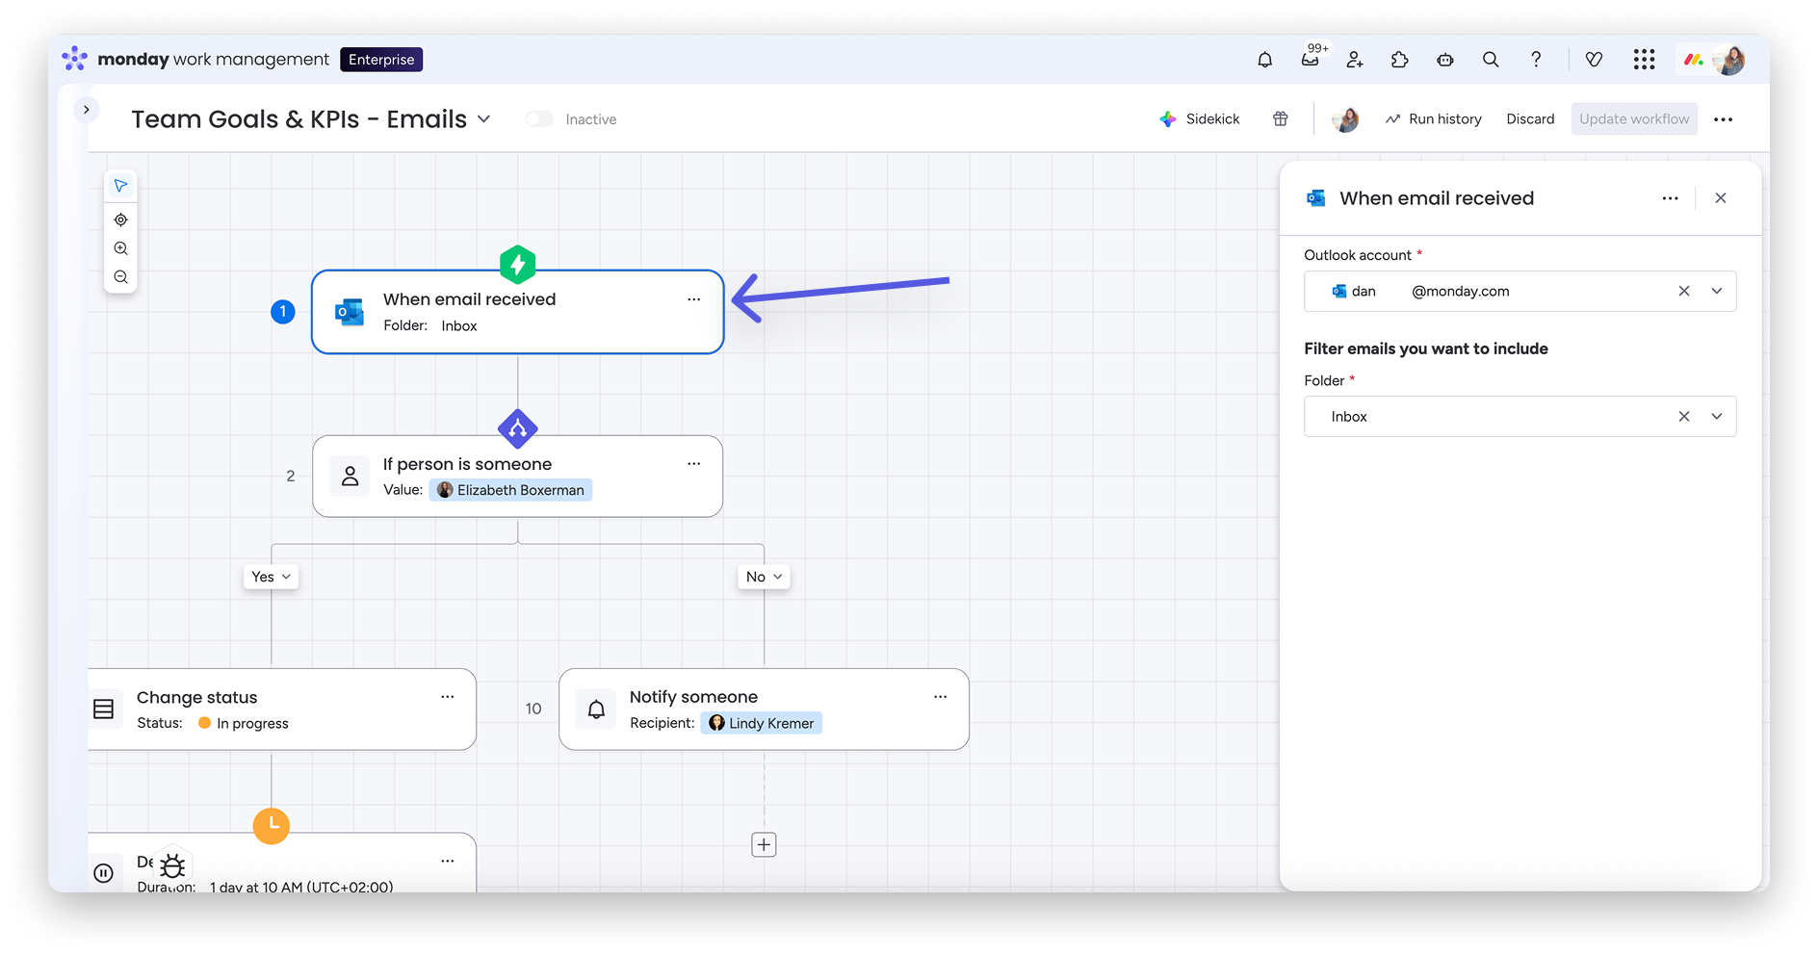This screenshot has height=955, width=1818.
Task: Select the Change status action block
Action: tap(282, 710)
